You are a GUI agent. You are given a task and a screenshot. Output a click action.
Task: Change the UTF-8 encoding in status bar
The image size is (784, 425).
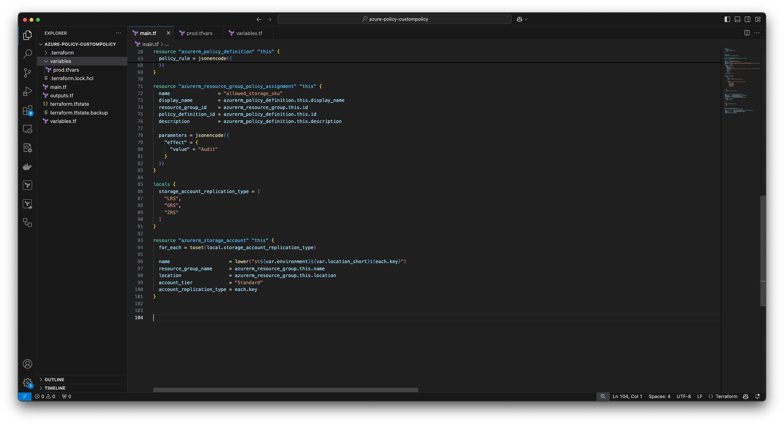683,396
